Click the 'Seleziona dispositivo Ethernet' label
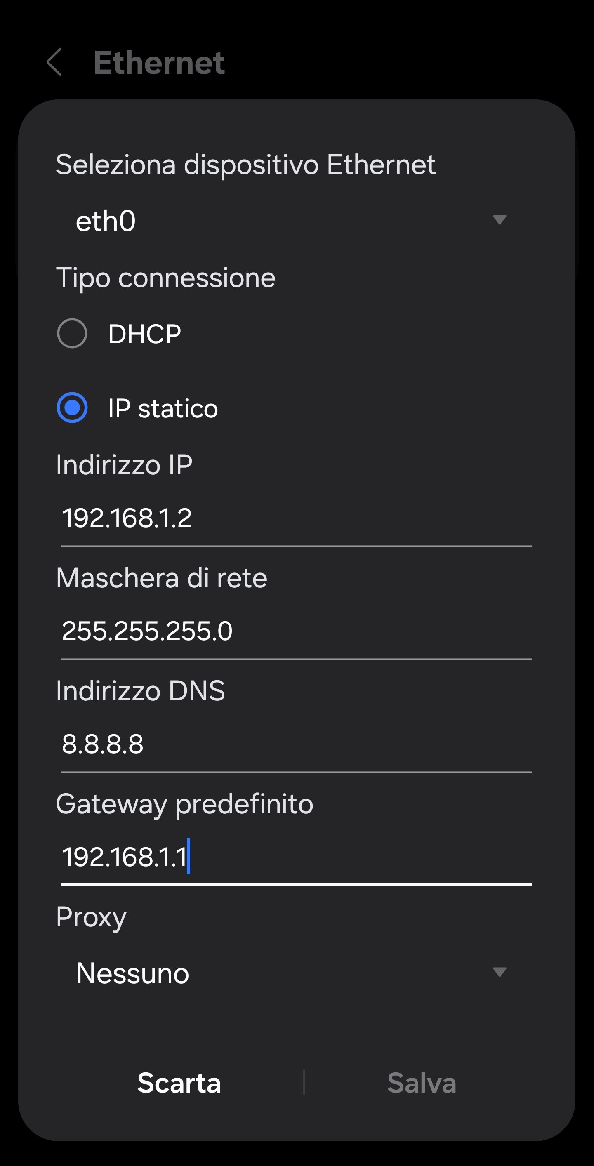 click(x=245, y=164)
